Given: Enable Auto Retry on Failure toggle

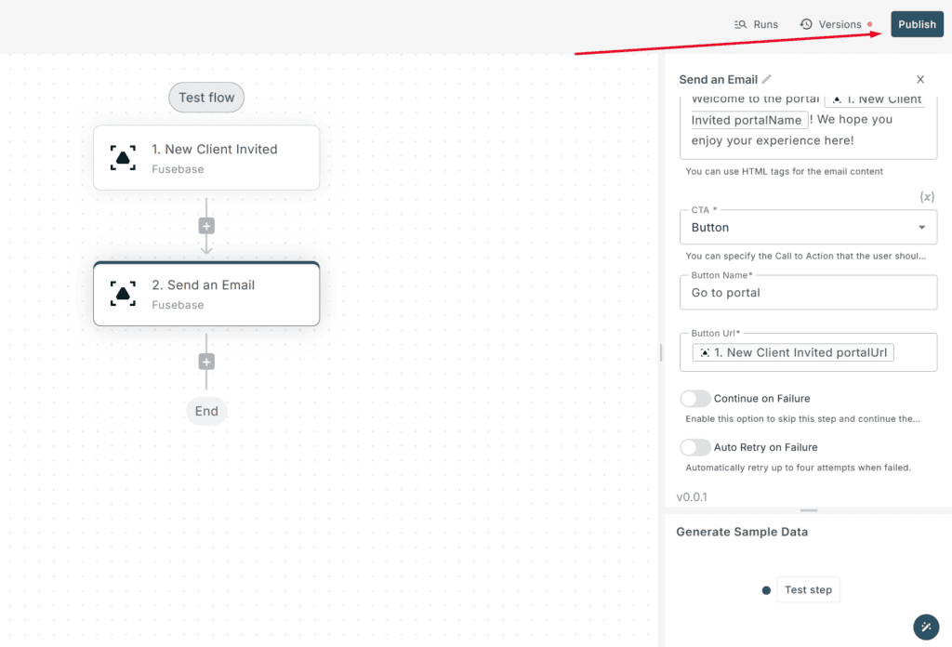Looking at the screenshot, I should tap(695, 447).
